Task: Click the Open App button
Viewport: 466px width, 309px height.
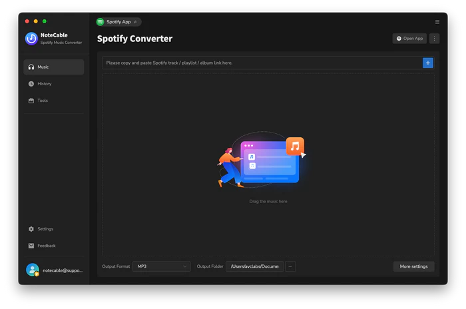Action: (409, 39)
